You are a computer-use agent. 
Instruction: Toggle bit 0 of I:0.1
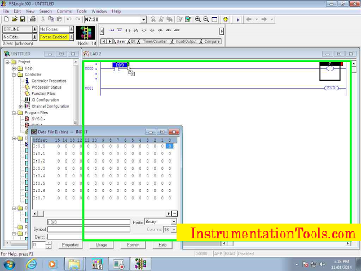[170, 154]
